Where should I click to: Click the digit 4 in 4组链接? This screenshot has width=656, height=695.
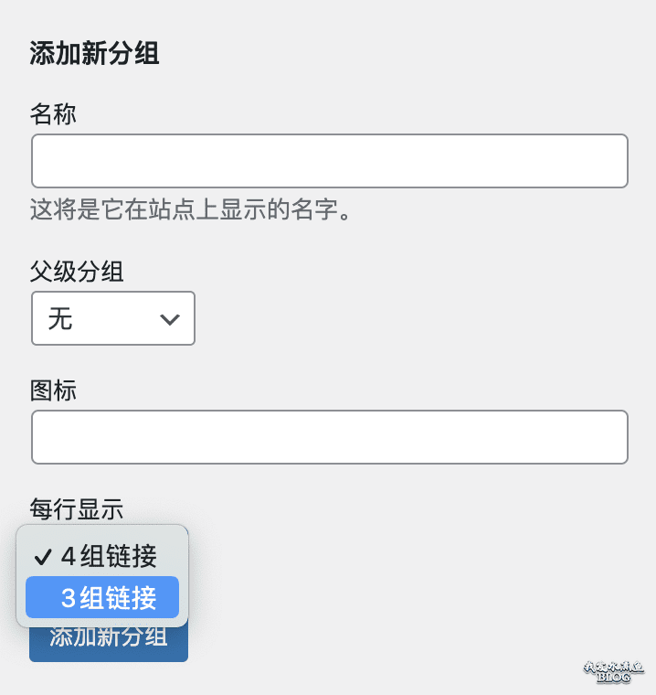tap(68, 556)
